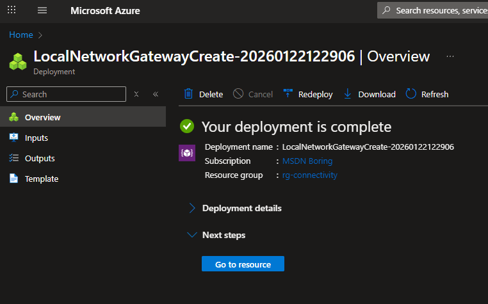Open the Azure portal apps grid icon

point(12,10)
